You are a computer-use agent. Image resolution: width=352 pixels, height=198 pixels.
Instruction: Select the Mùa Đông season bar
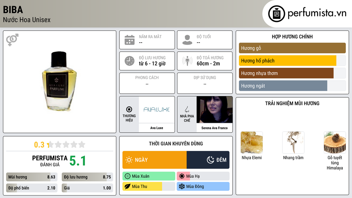click(203, 186)
